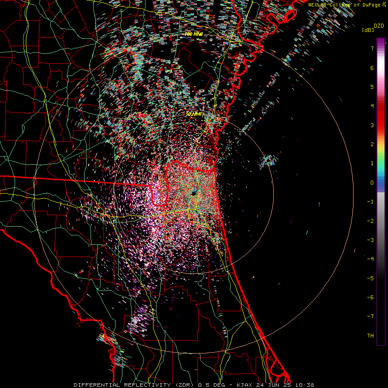Click the 24 JUN 25 date text
This screenshot has width=388, height=388.
274,385
